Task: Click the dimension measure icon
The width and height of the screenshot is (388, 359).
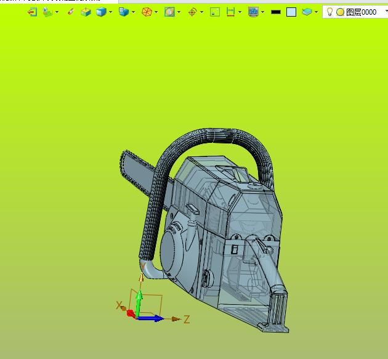Action: 230,12
